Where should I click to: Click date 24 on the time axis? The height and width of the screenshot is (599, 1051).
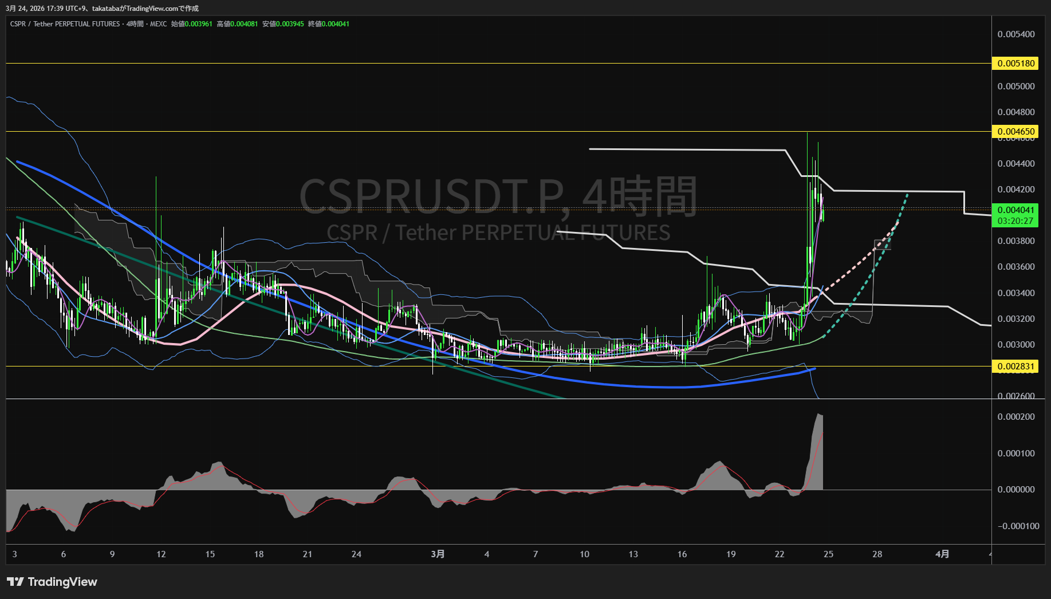pos(356,554)
